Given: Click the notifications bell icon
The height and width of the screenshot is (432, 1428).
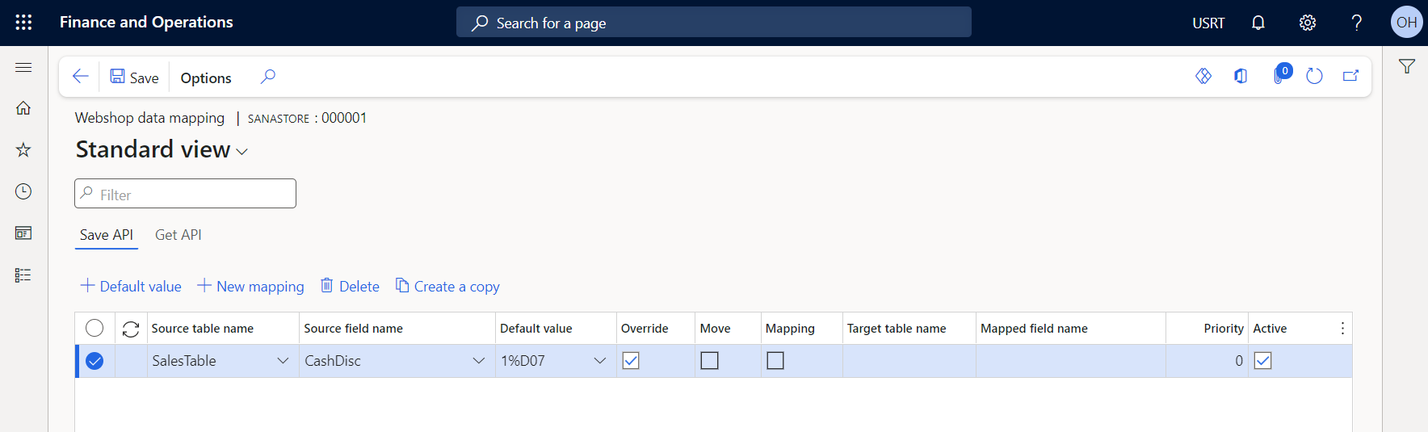Looking at the screenshot, I should [x=1258, y=23].
